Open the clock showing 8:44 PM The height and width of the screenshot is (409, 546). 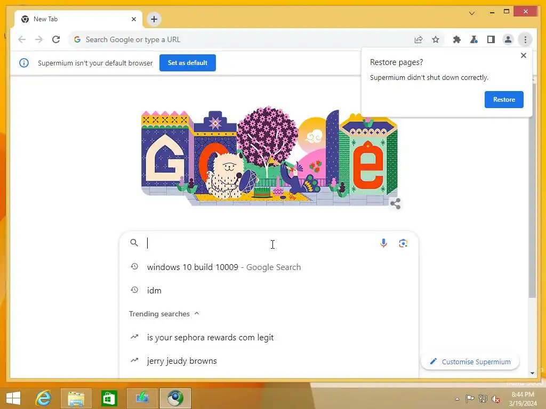(523, 399)
